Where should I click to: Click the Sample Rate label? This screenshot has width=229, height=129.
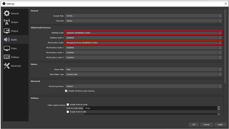click(58, 16)
